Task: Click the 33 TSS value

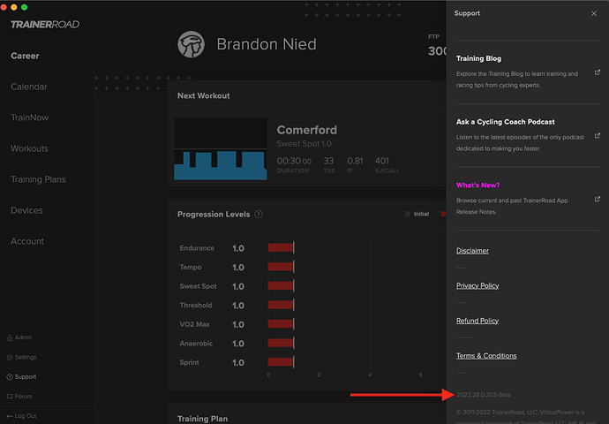Action: tap(328, 161)
